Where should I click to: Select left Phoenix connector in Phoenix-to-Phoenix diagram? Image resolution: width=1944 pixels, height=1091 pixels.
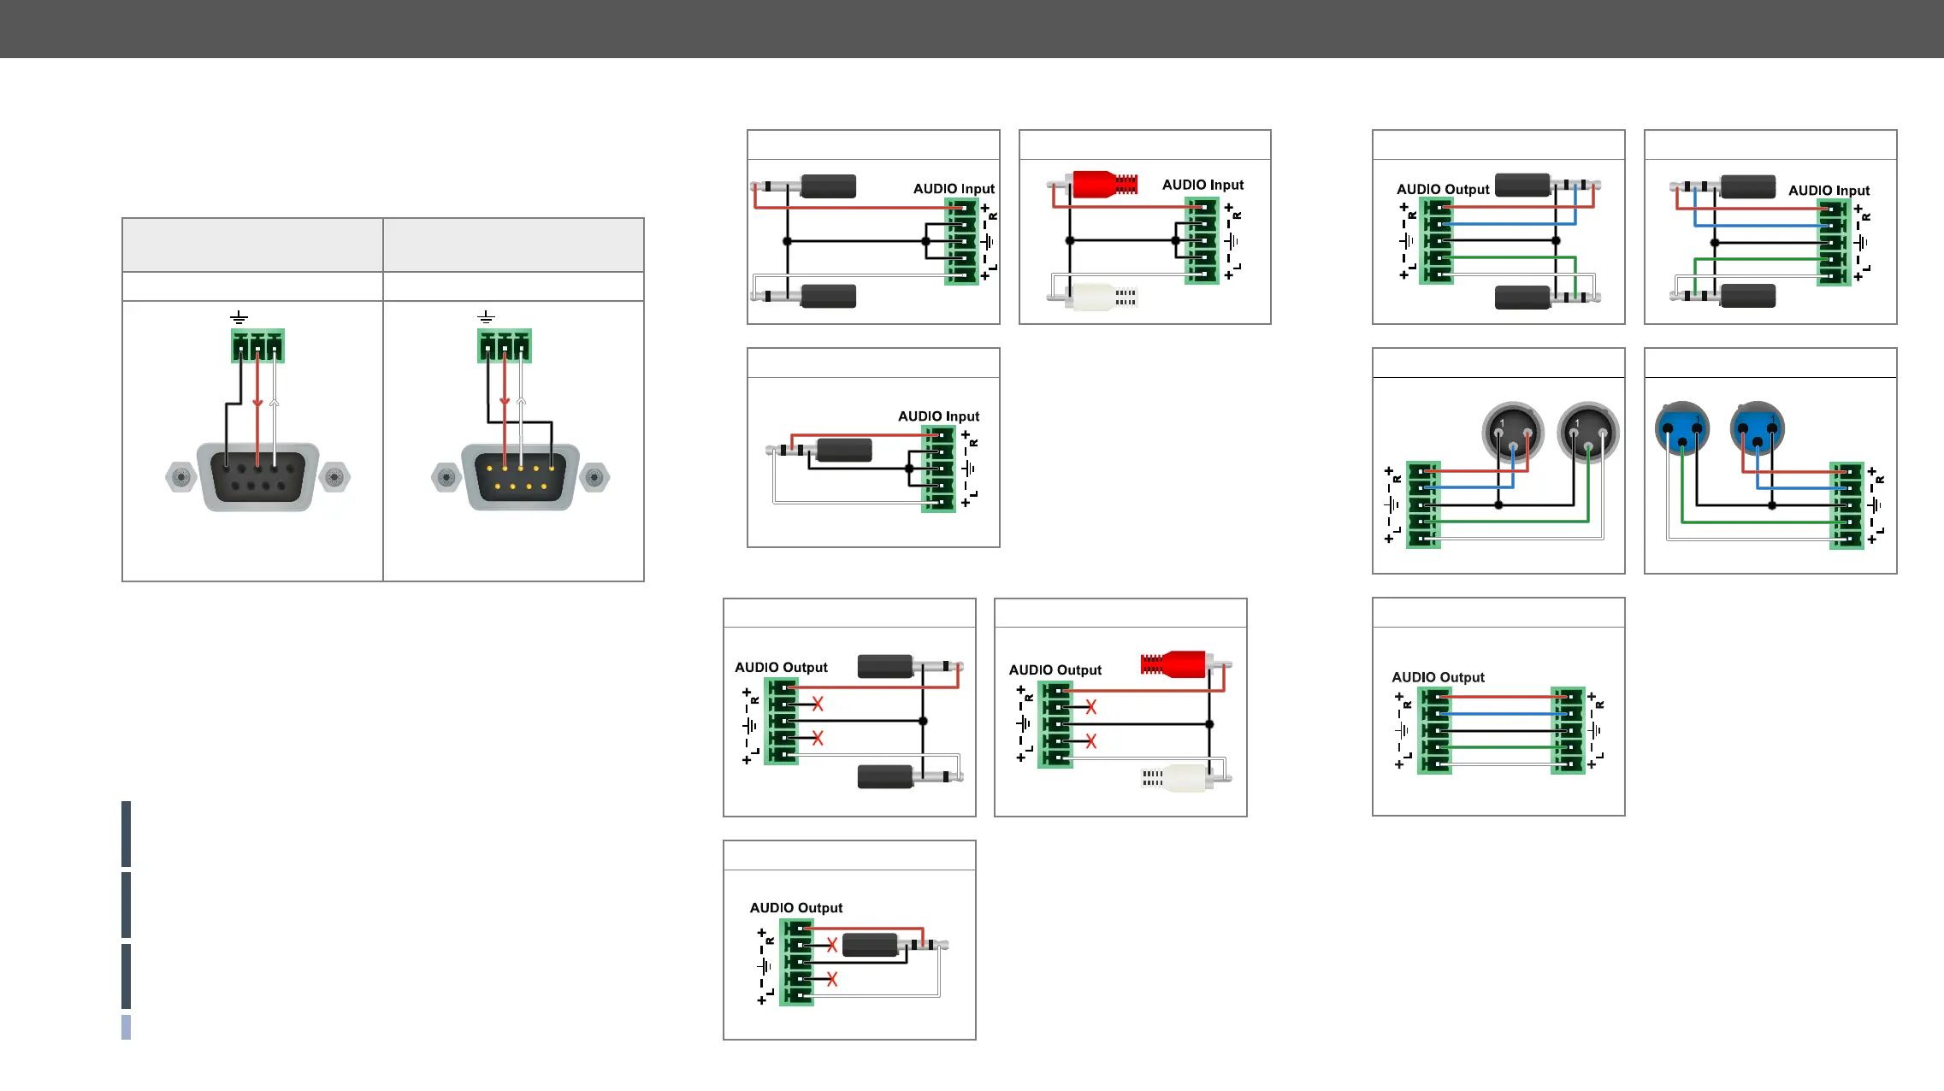(x=1434, y=731)
